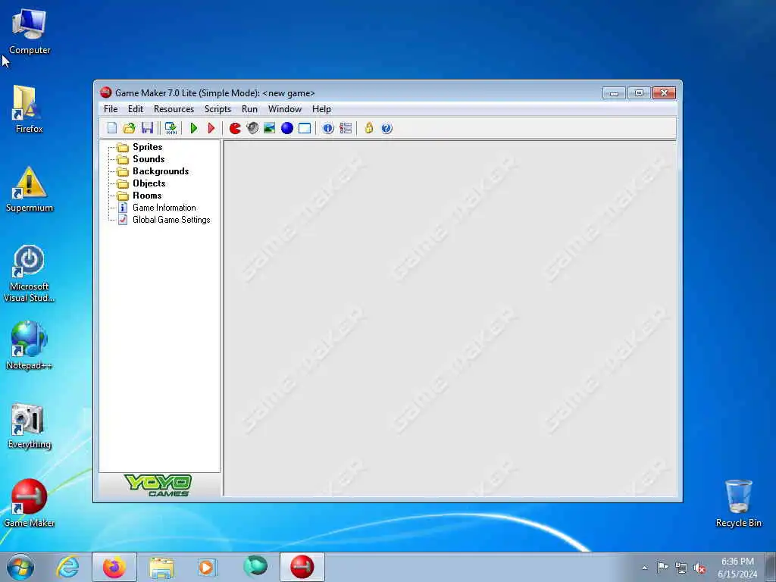Click the muted volume tray icon

click(699, 568)
